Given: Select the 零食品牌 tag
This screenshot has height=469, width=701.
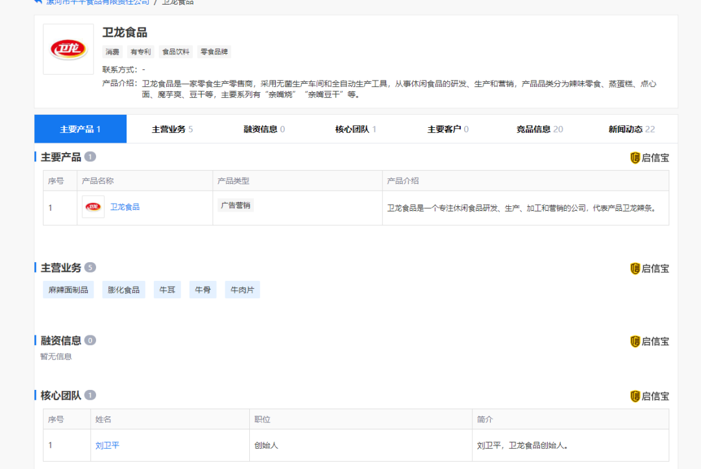Looking at the screenshot, I should click(214, 51).
